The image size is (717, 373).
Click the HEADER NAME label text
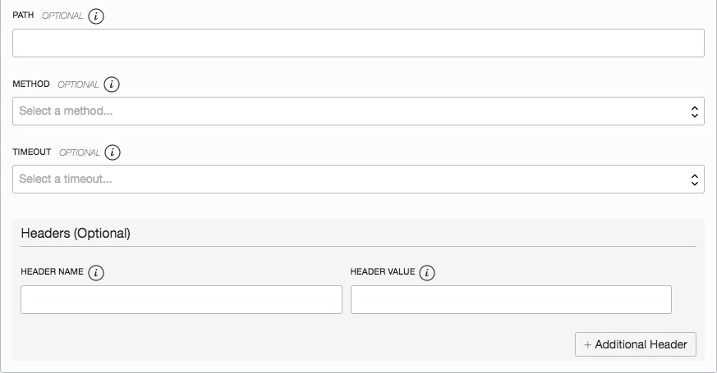point(52,272)
